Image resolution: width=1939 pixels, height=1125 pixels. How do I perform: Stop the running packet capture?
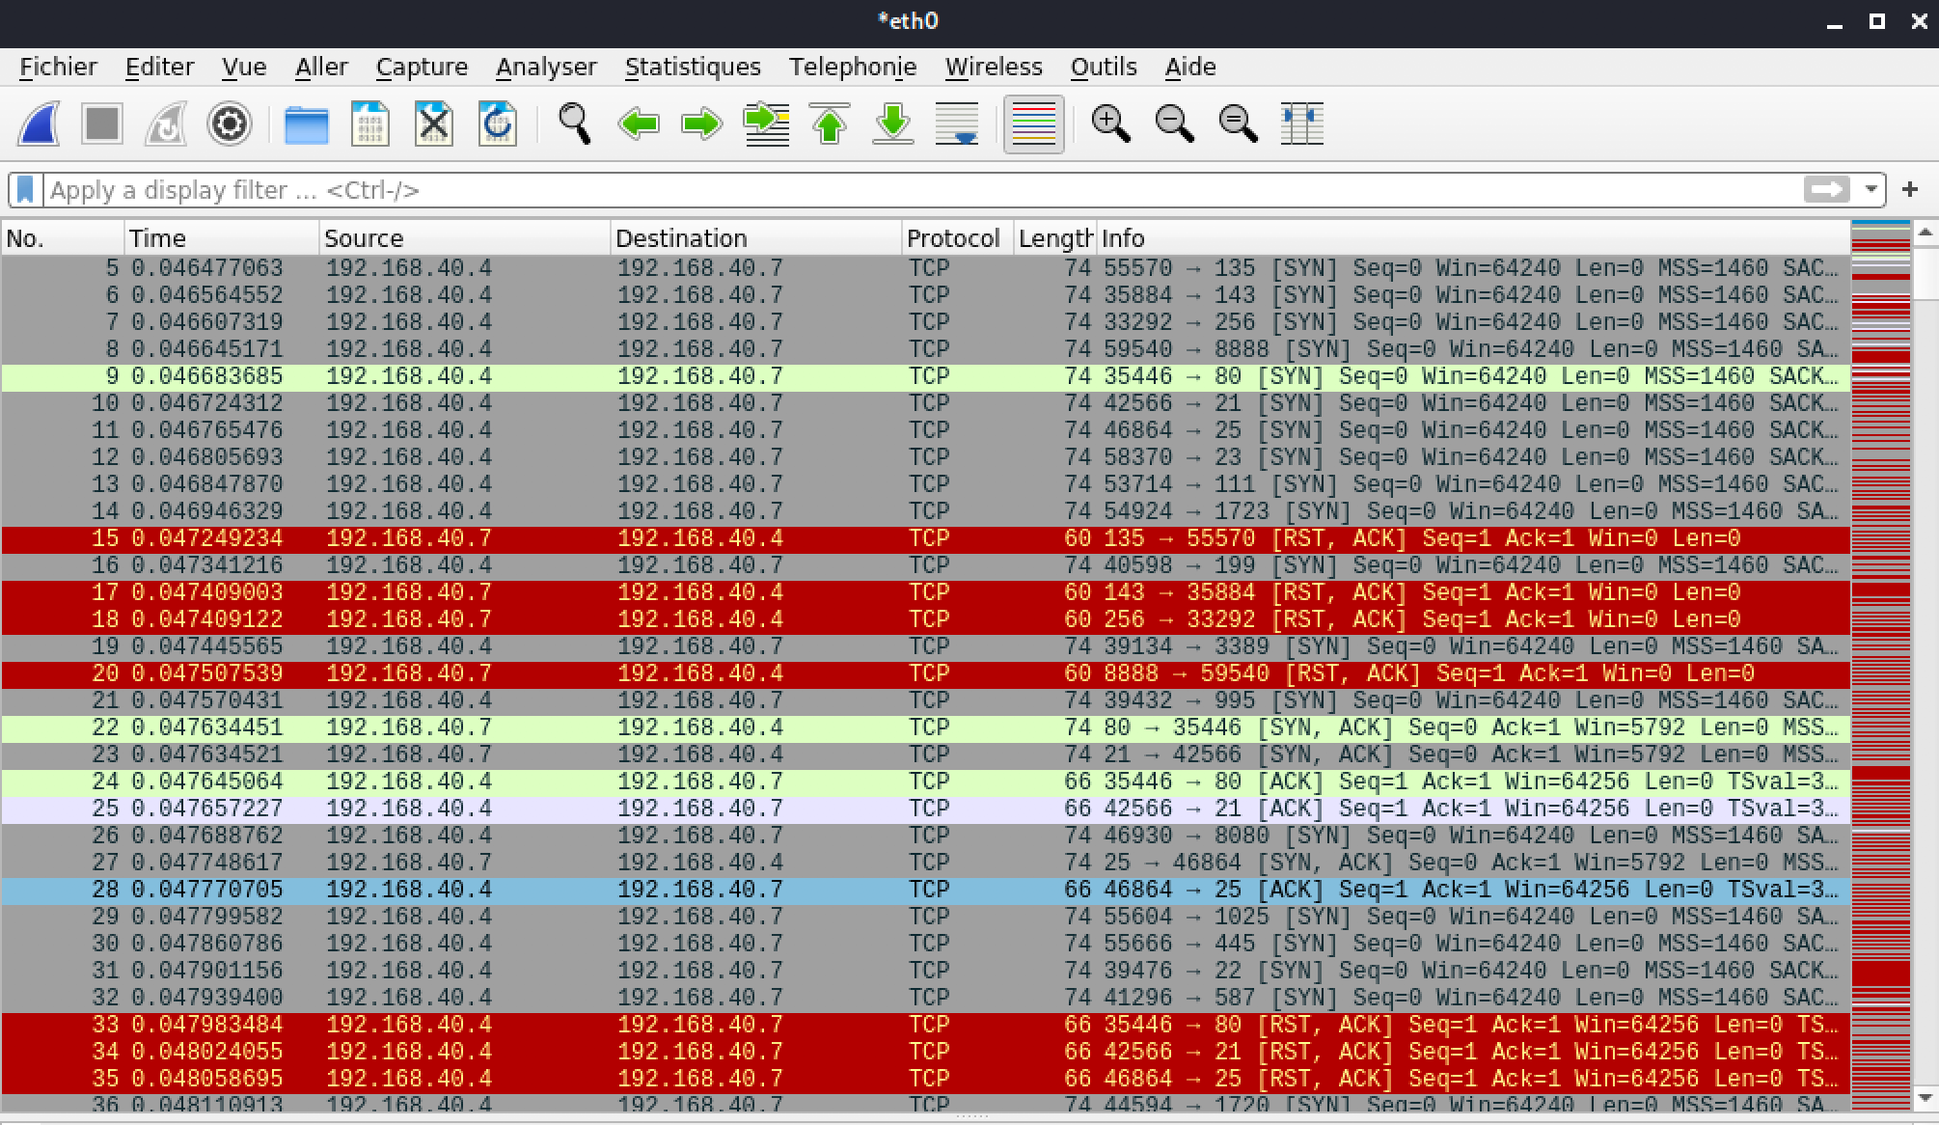pos(102,124)
